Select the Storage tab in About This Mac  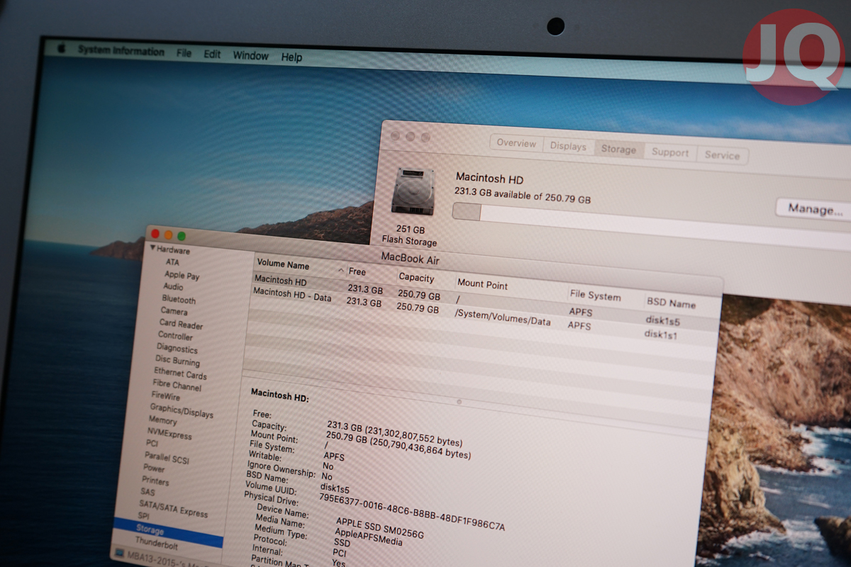pos(619,149)
